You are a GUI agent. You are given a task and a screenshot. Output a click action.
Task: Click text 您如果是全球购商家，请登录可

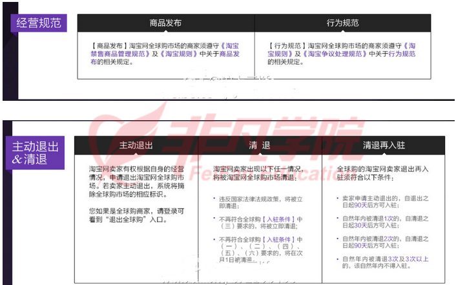pos(137,211)
